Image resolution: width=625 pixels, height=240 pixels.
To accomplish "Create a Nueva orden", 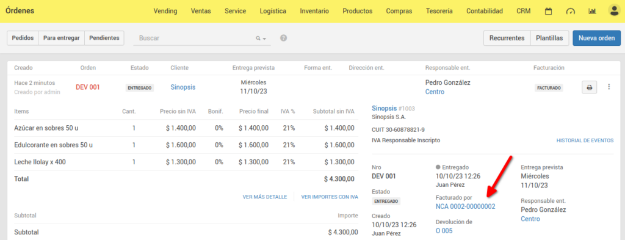I will click(597, 38).
